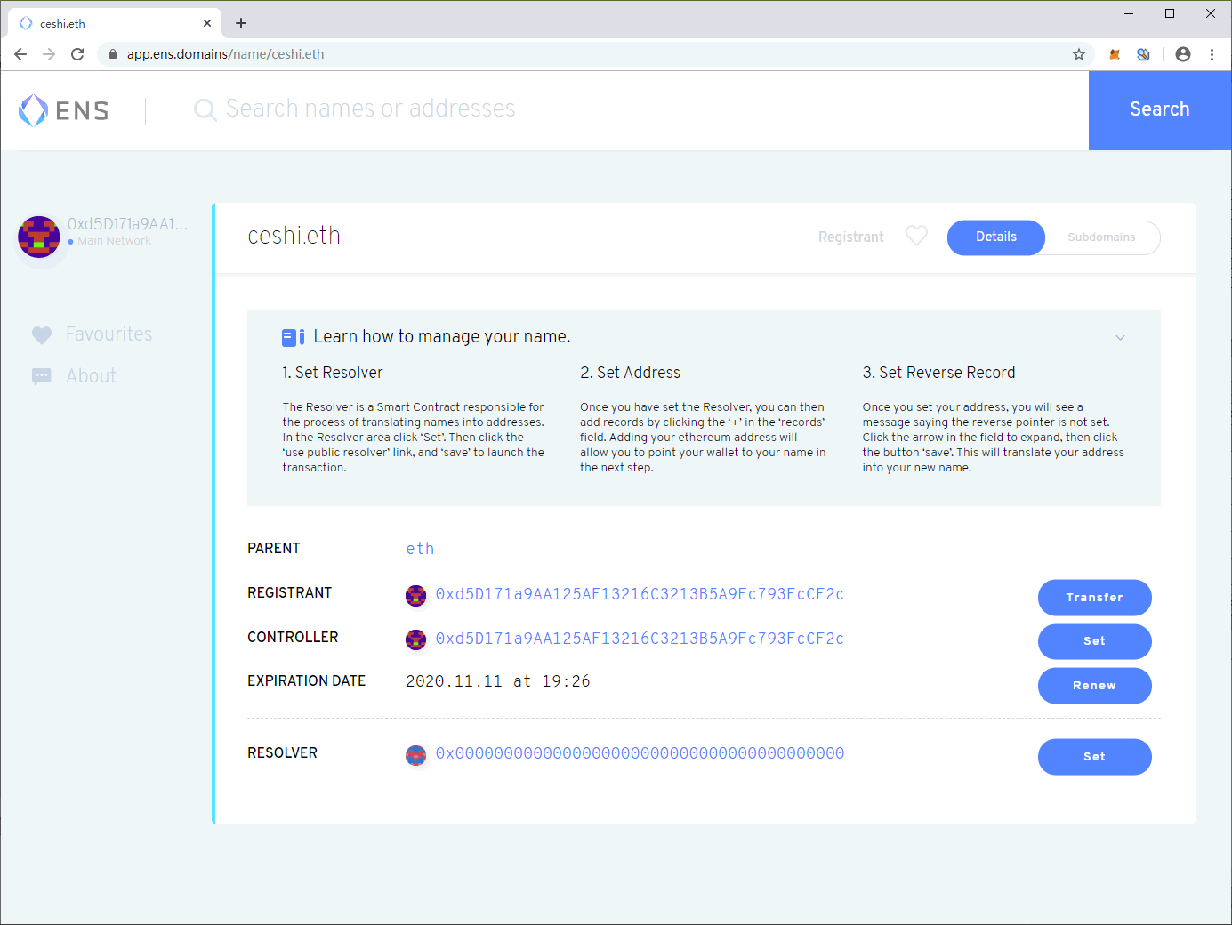Close the ceshi.eth browser tab
Image resolution: width=1232 pixels, height=925 pixels.
pyautogui.click(x=207, y=23)
